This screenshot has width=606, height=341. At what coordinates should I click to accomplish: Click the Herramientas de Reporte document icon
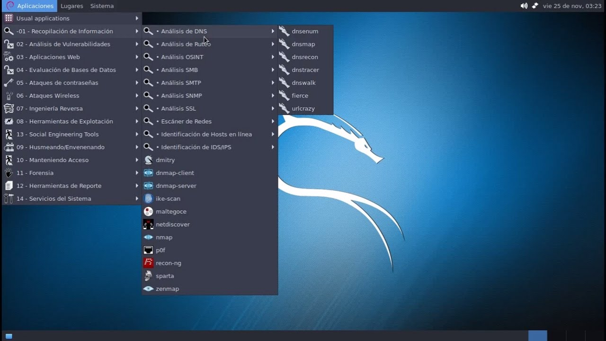point(9,186)
